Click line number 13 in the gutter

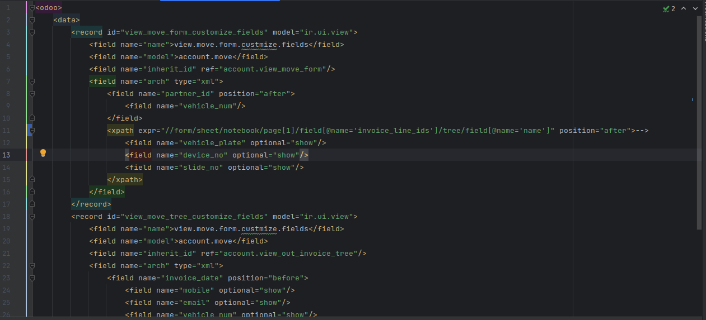[7, 155]
